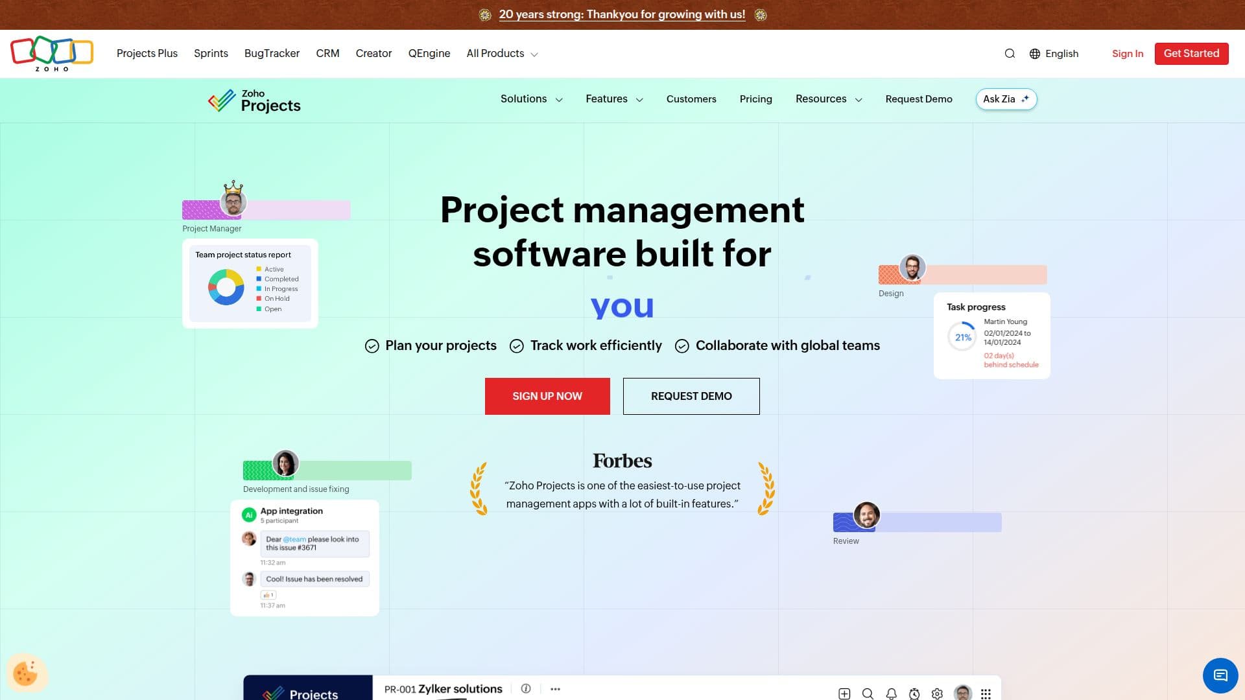Screen dimensions: 1245x700
Task: Open the live chat bubble icon
Action: pyautogui.click(x=1220, y=675)
